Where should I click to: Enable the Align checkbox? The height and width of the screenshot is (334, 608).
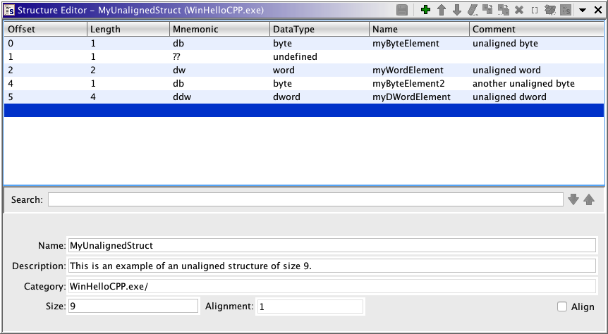(562, 307)
